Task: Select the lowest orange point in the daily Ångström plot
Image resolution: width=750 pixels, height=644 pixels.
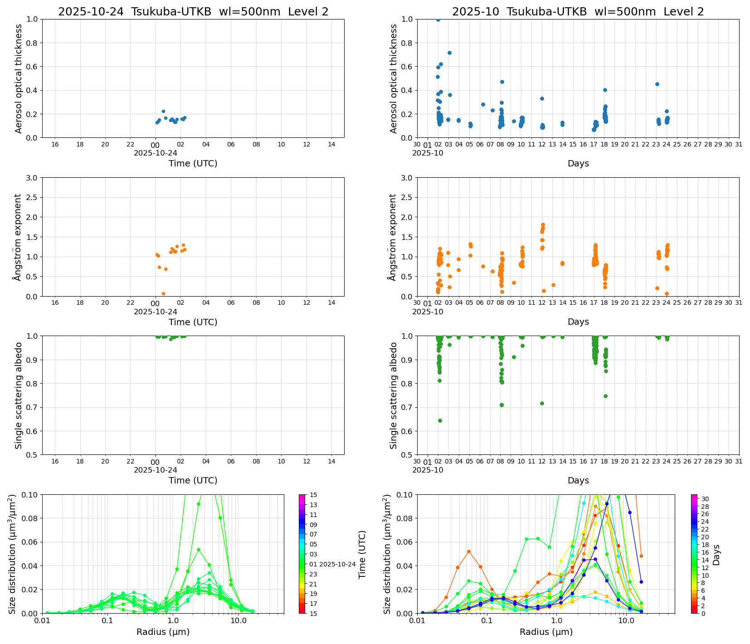Action: click(x=163, y=293)
